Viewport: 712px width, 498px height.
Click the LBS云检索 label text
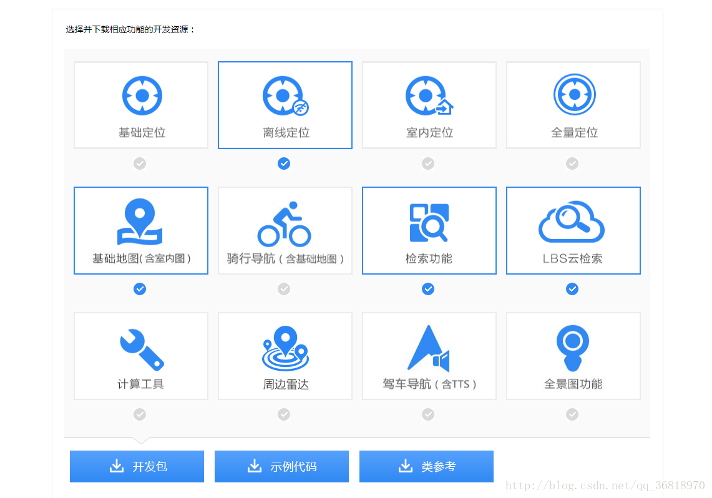tap(573, 258)
